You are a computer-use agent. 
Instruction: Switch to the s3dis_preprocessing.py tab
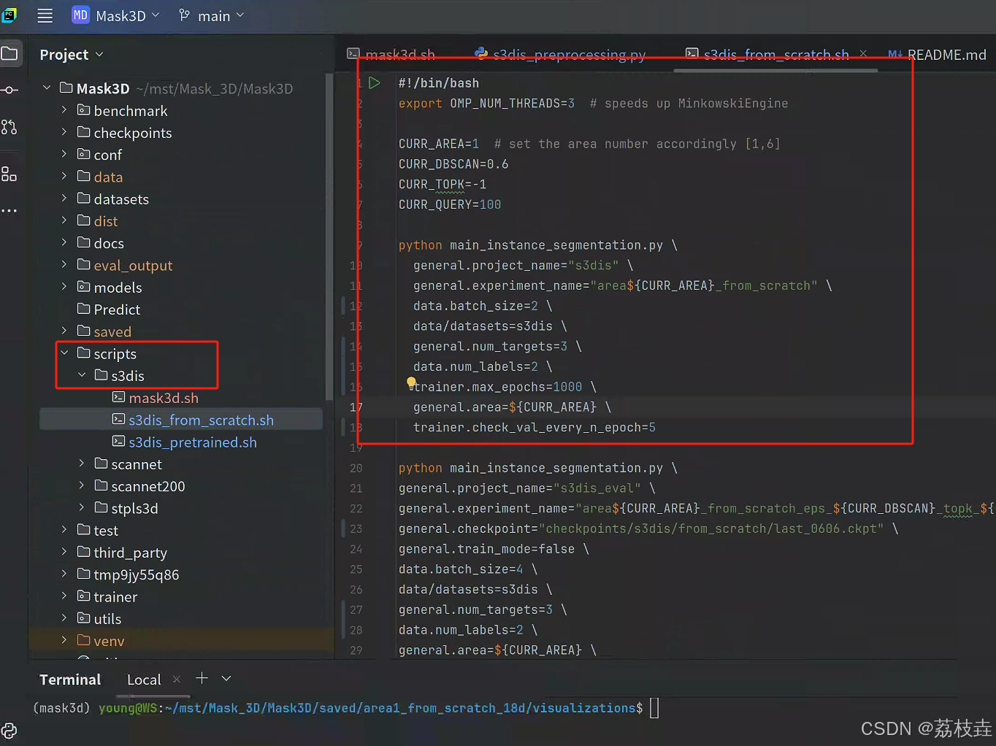coord(560,55)
